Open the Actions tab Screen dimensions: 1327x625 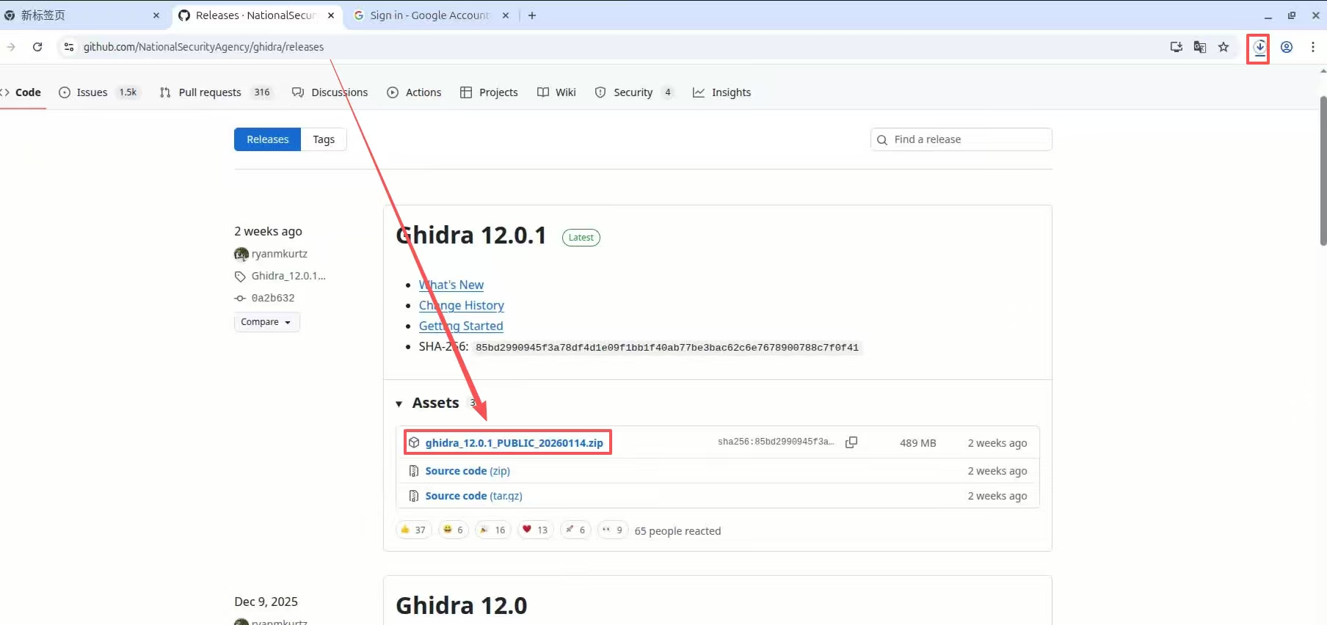point(415,92)
